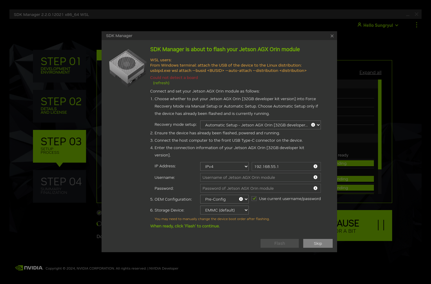The height and width of the screenshot is (284, 431).
Task: Click the Skip button
Action: pos(318,243)
